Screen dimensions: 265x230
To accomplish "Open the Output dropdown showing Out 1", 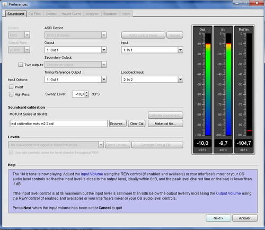I will pos(75,50).
